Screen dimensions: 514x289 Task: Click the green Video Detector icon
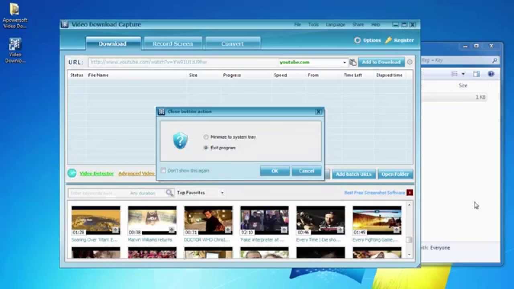72,173
